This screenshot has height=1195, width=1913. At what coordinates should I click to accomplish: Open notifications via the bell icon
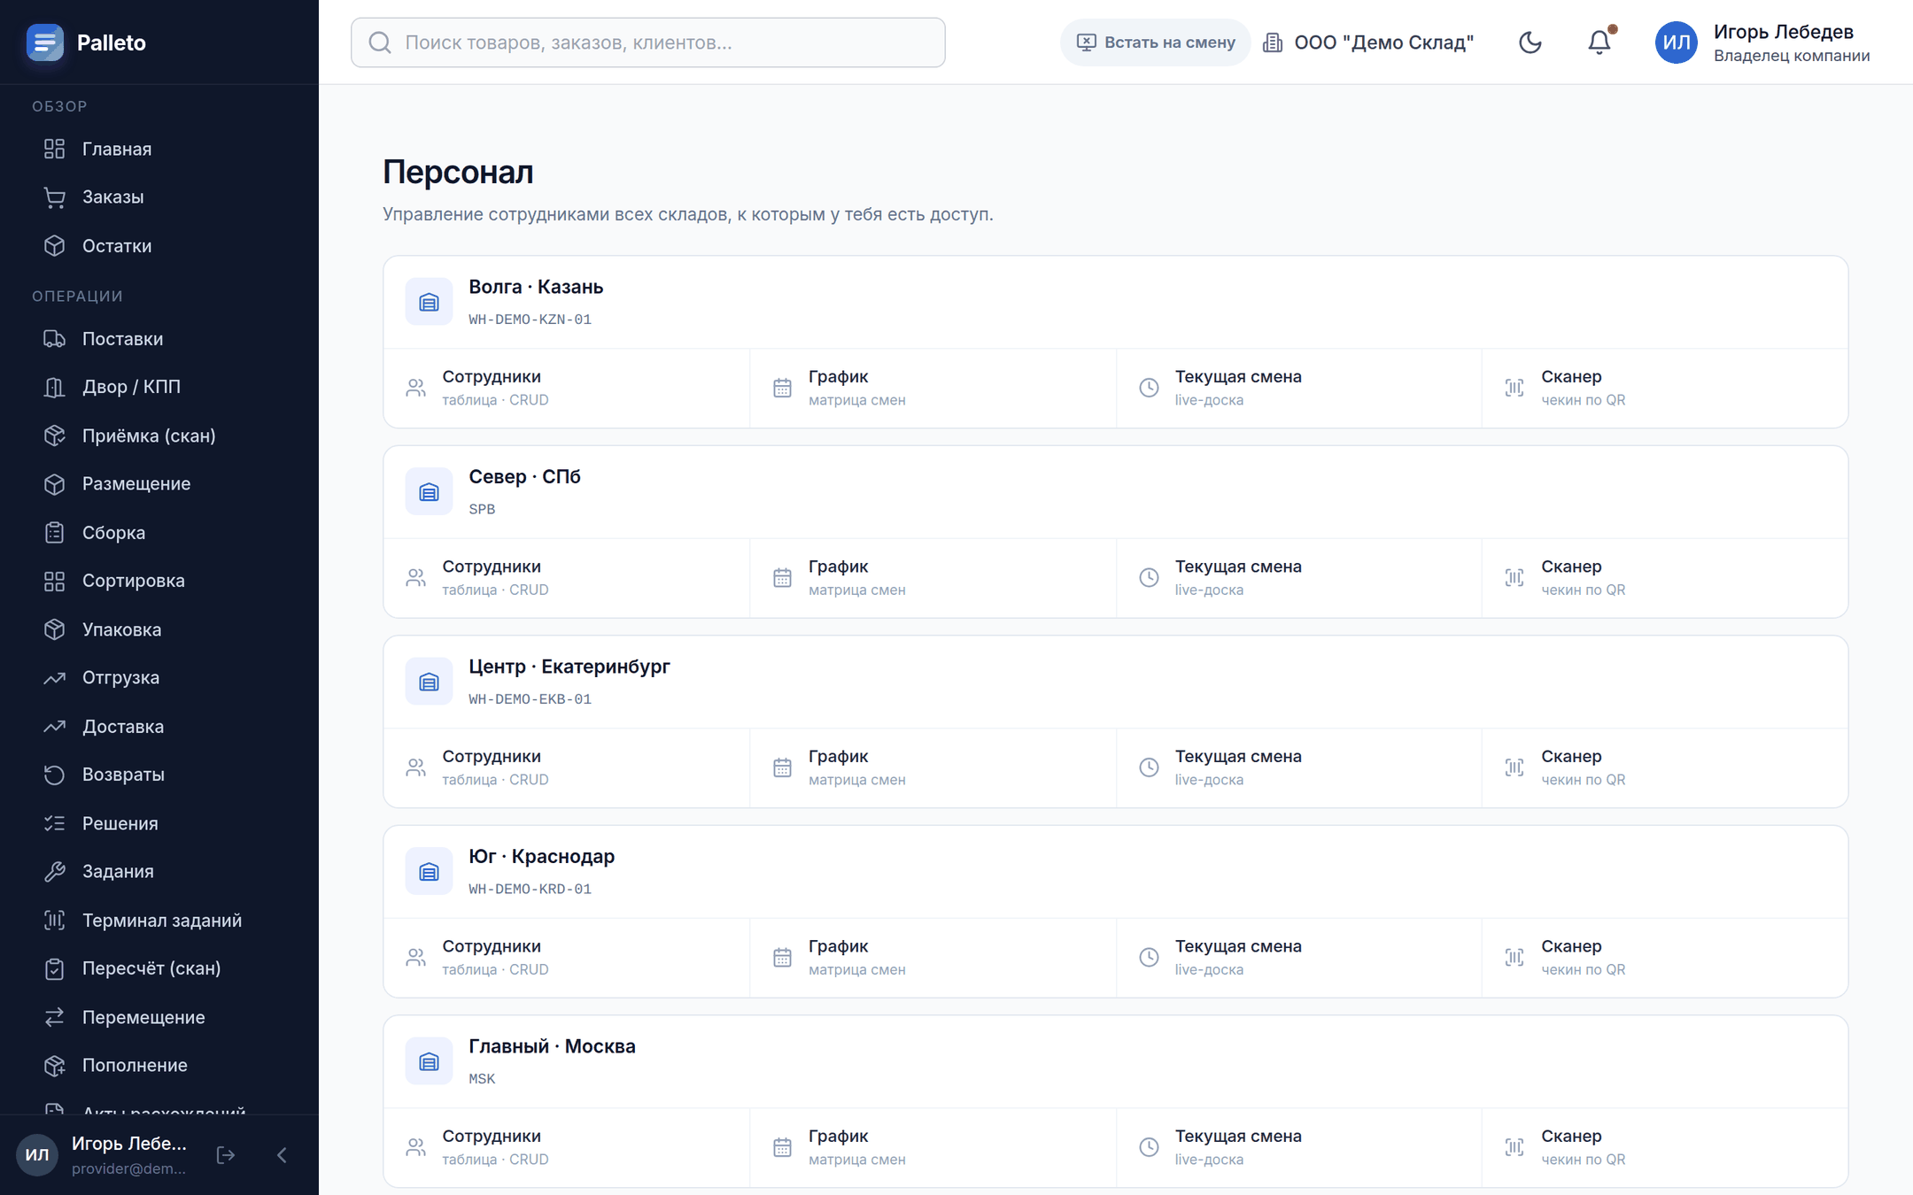pos(1599,42)
